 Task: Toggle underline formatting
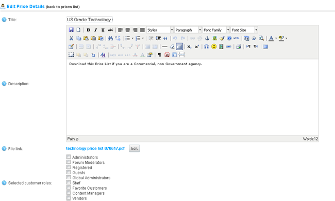click(x=103, y=30)
